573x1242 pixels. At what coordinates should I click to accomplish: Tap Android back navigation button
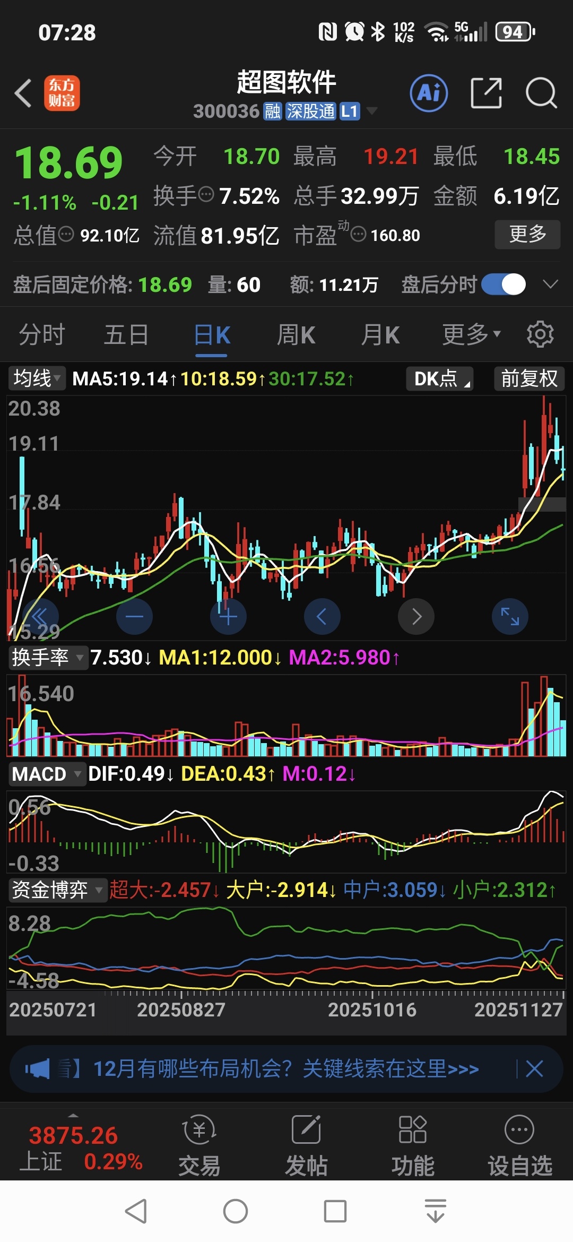(x=136, y=1211)
